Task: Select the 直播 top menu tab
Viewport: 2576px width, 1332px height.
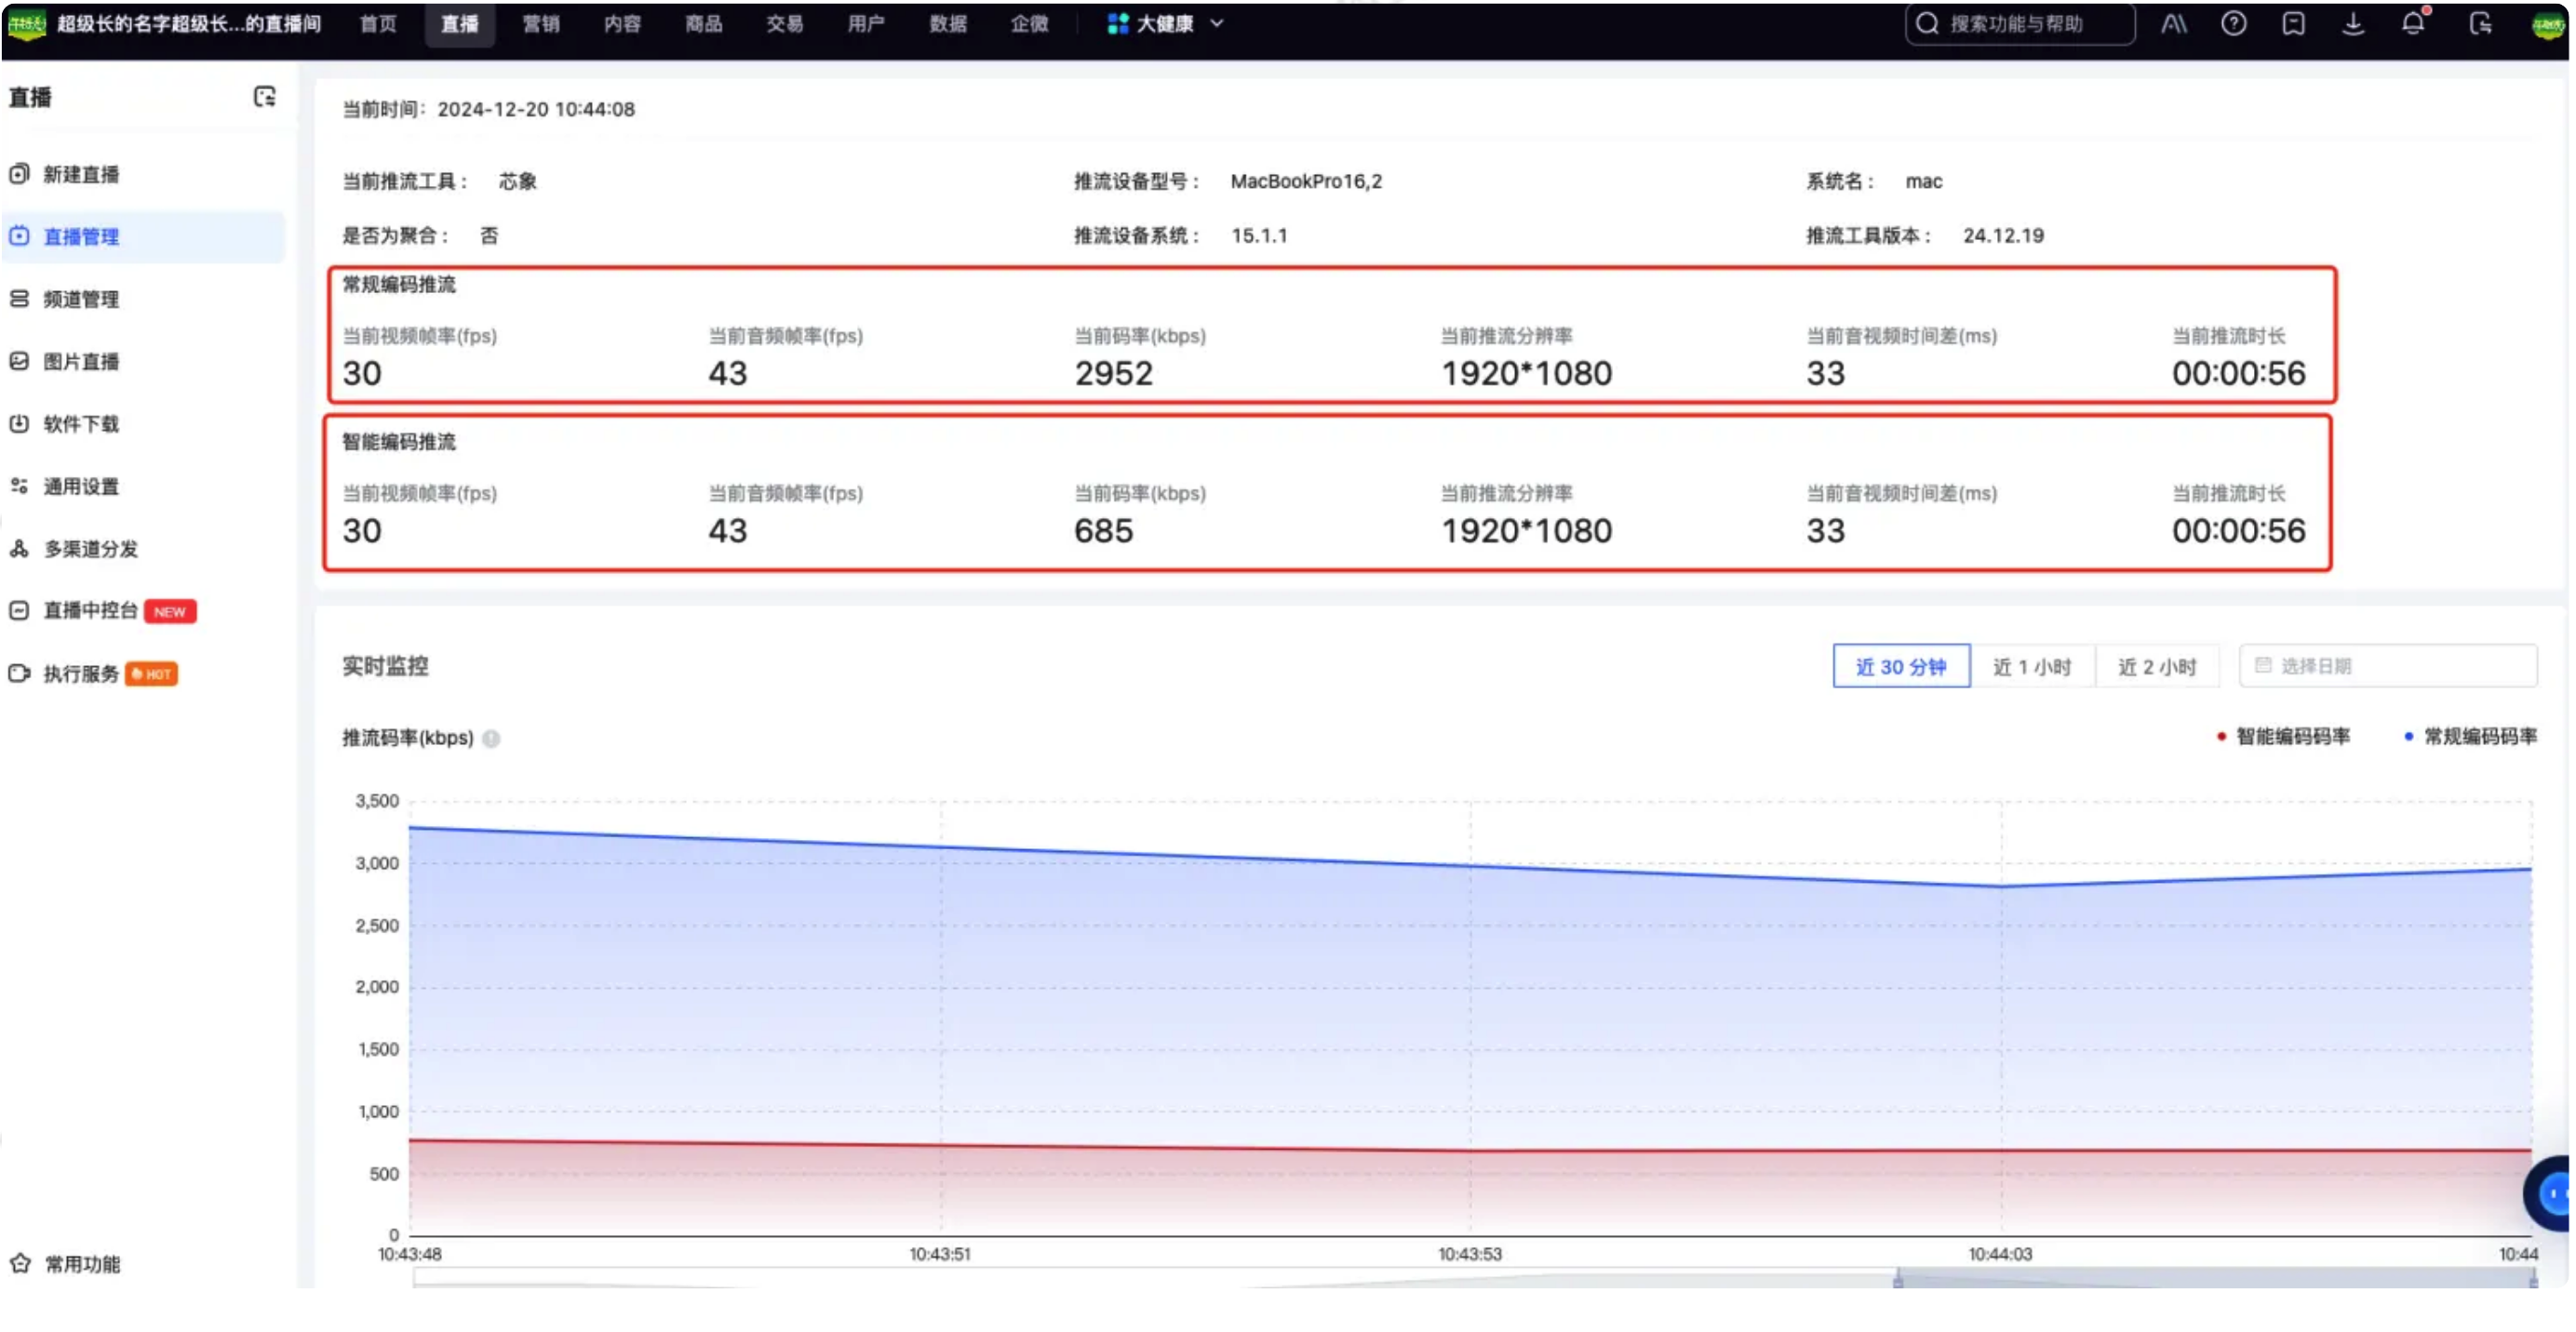Action: click(459, 24)
